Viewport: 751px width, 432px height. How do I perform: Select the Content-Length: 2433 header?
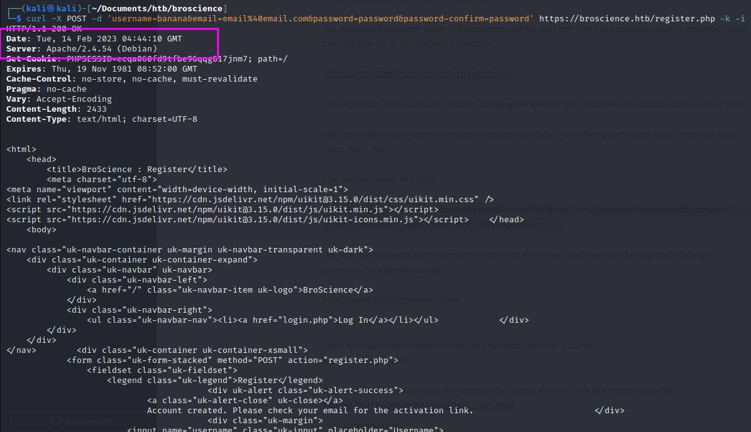click(57, 109)
